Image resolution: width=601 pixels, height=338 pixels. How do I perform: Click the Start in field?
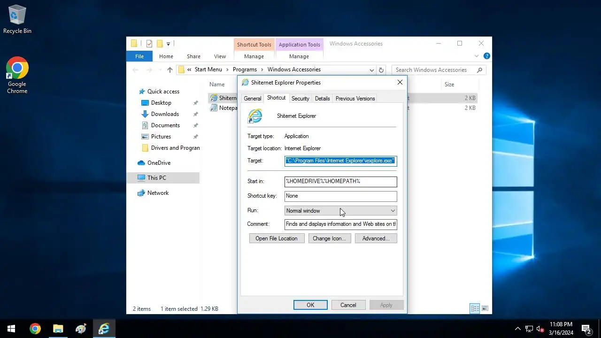click(340, 181)
